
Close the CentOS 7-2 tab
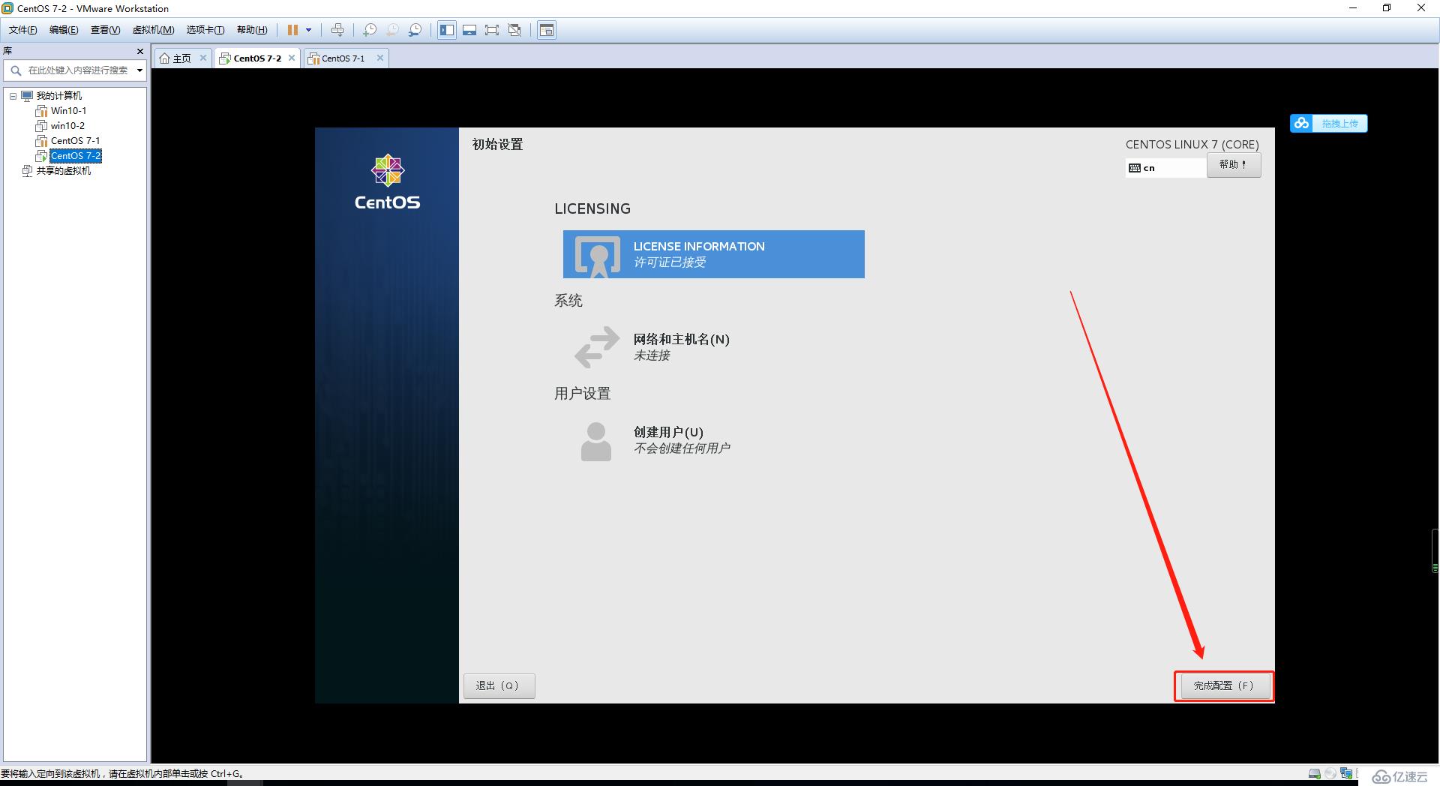coord(292,58)
